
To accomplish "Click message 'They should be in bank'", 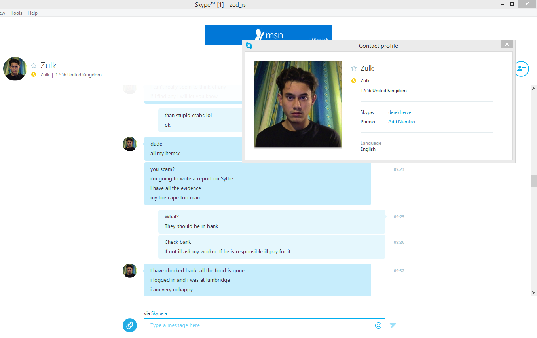I will [x=192, y=226].
